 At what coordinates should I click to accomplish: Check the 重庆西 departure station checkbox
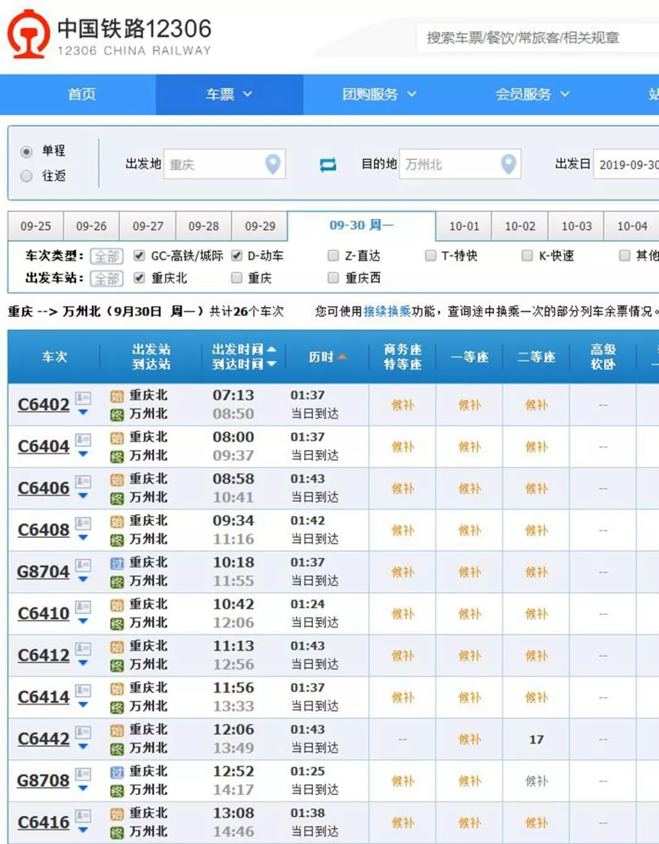[x=333, y=278]
